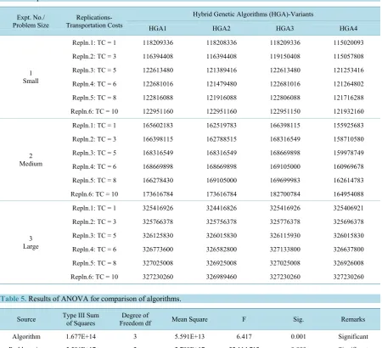This screenshot has height=348, width=382.
Task: Select the Small problem size label
Action: (31, 81)
